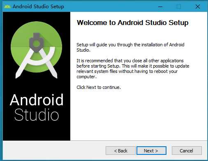208x161 pixels.
Task: Click the "Setup will guide you" paragraph
Action: click(130, 47)
